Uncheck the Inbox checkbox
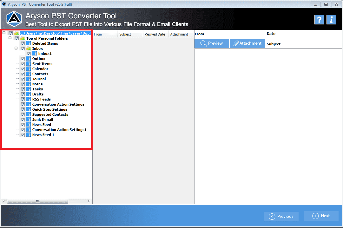343x228 pixels. (23, 49)
